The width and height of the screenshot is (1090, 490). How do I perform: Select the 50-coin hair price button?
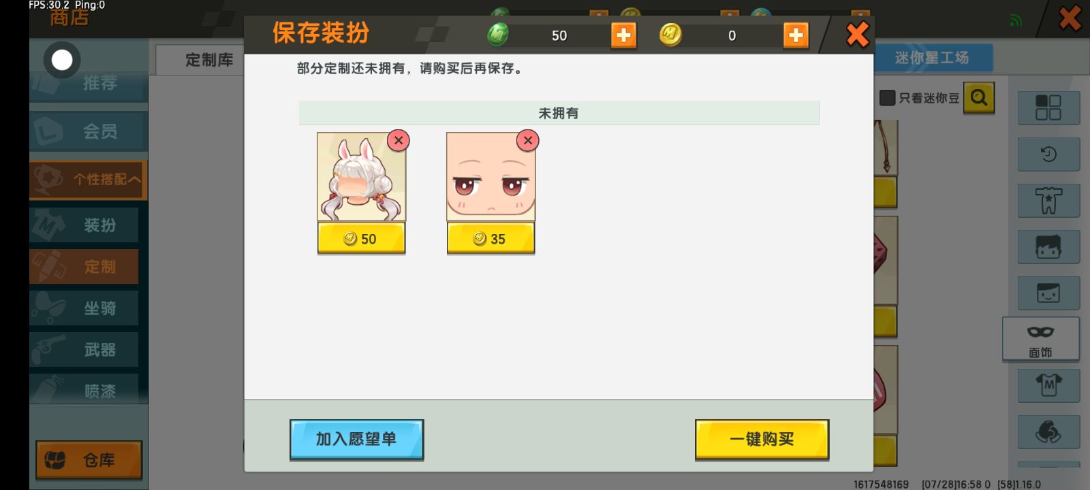click(x=361, y=239)
